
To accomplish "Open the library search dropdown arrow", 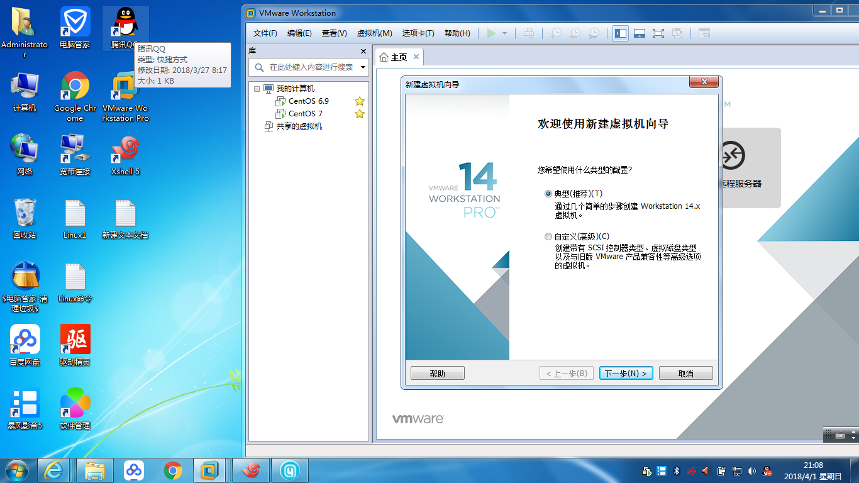I will click(363, 67).
